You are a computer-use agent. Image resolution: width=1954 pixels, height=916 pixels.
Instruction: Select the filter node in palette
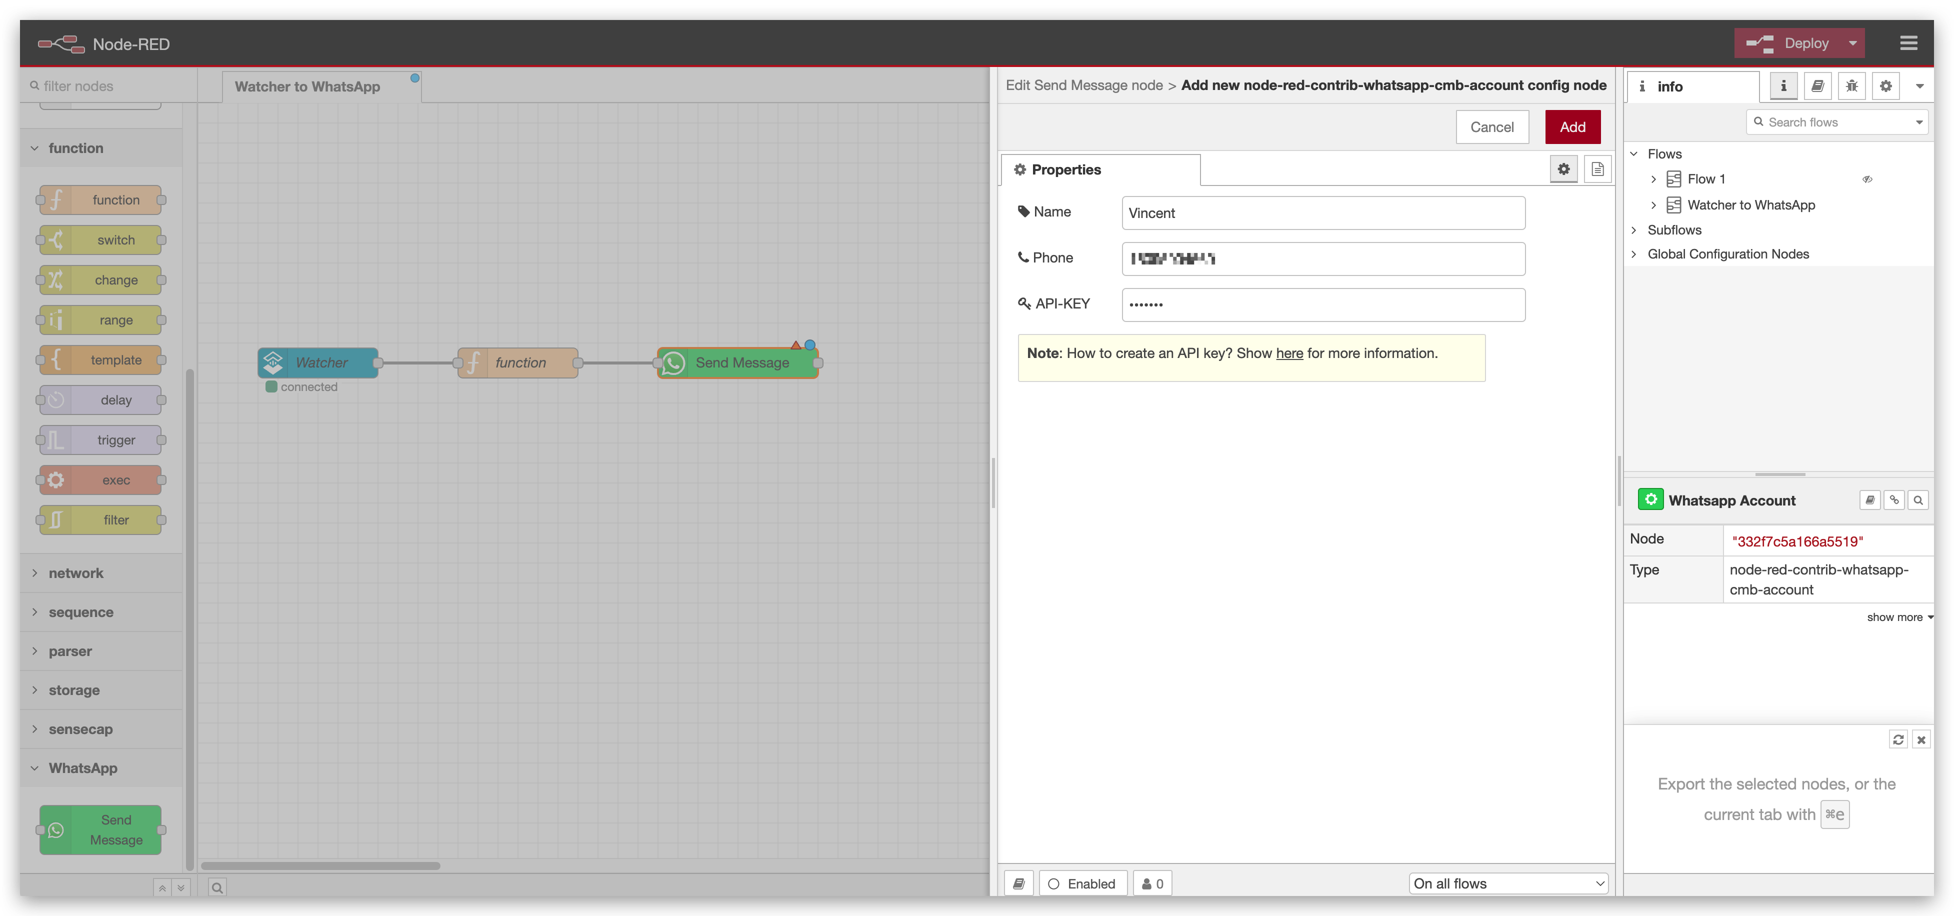[100, 520]
